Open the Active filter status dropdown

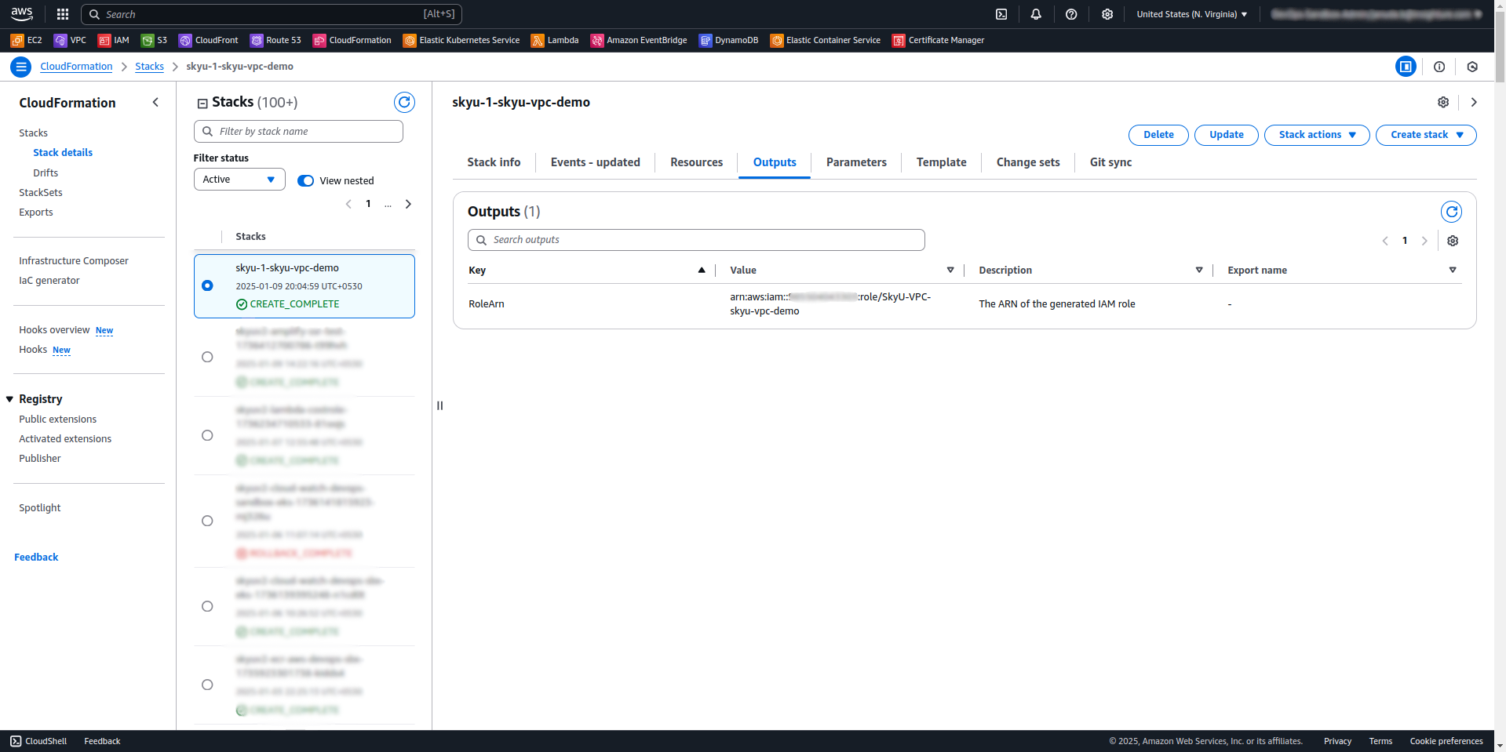239,180
